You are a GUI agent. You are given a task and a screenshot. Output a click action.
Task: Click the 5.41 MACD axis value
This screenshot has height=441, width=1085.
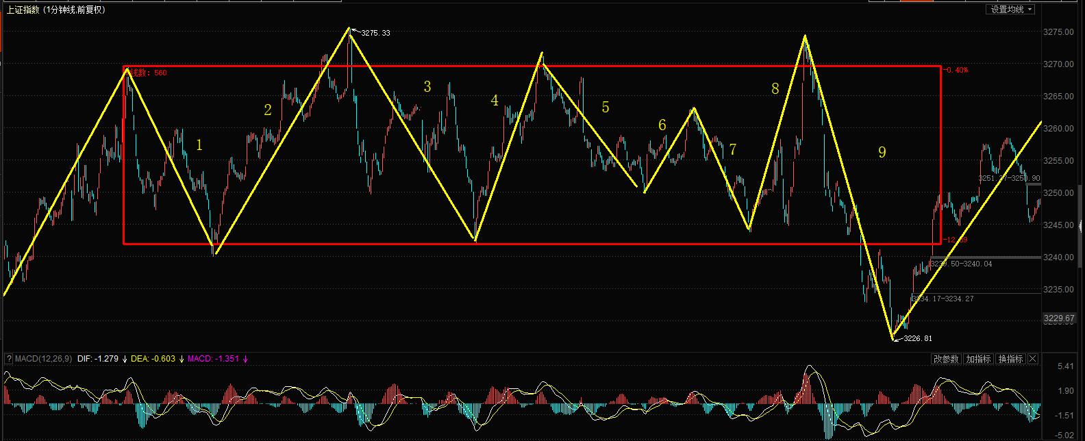click(x=1064, y=367)
